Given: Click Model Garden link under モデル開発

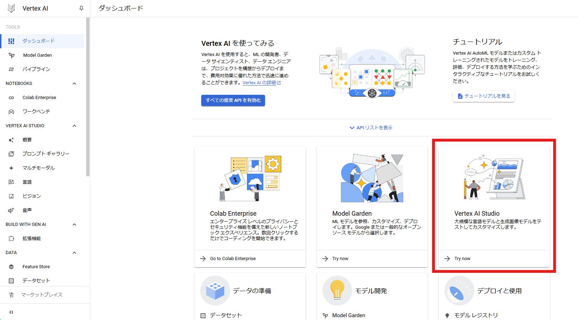Looking at the screenshot, I should click(x=349, y=315).
